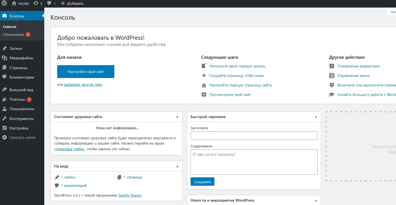This screenshot has width=396, height=205.
Task: Collapse the Состояние здоровья сайта panel
Action: click(x=177, y=117)
